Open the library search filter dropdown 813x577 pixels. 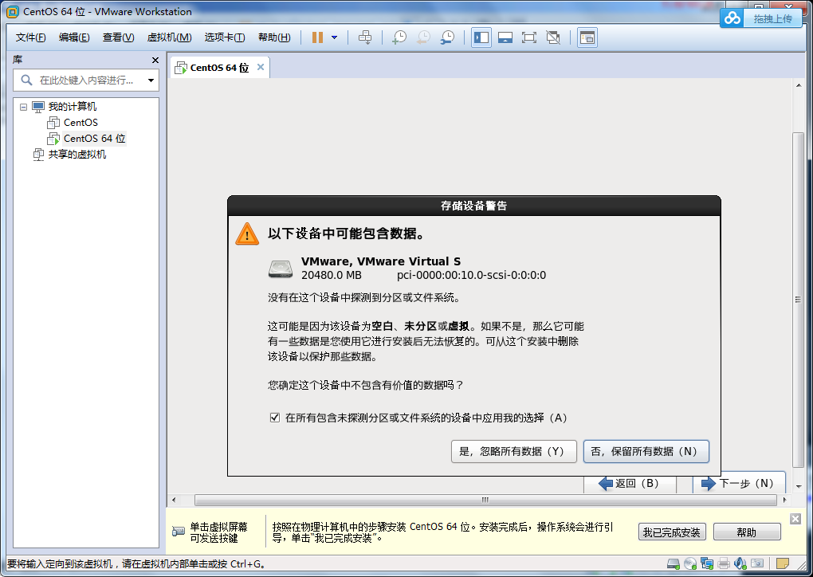click(x=150, y=80)
